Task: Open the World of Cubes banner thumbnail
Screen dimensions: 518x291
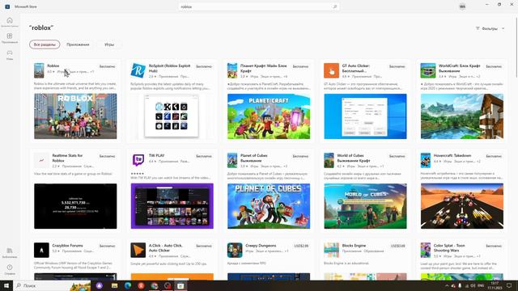Action: coord(365,206)
